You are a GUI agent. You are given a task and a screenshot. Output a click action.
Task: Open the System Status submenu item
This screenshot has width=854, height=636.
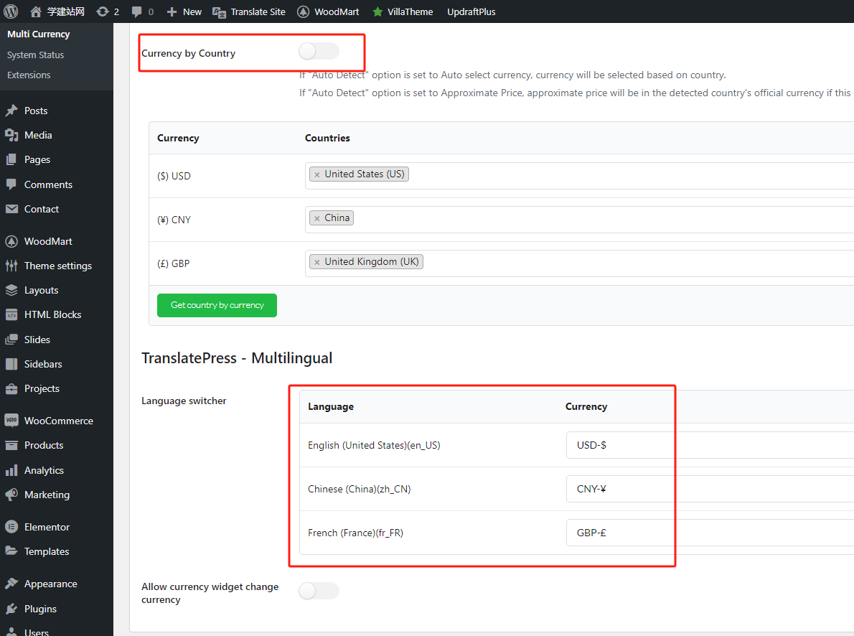tap(35, 55)
